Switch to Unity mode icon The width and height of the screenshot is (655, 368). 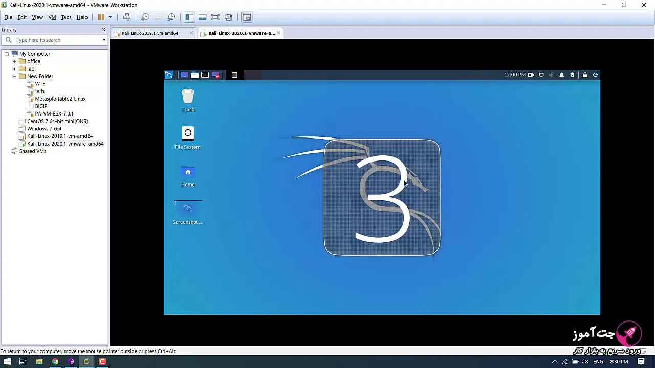tap(228, 17)
